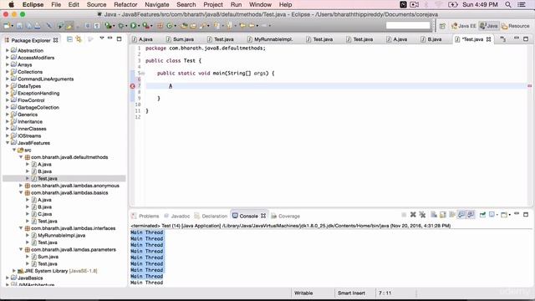Click Remove All Terminated Launches icon
This screenshot has width=535, height=301.
click(x=422, y=215)
